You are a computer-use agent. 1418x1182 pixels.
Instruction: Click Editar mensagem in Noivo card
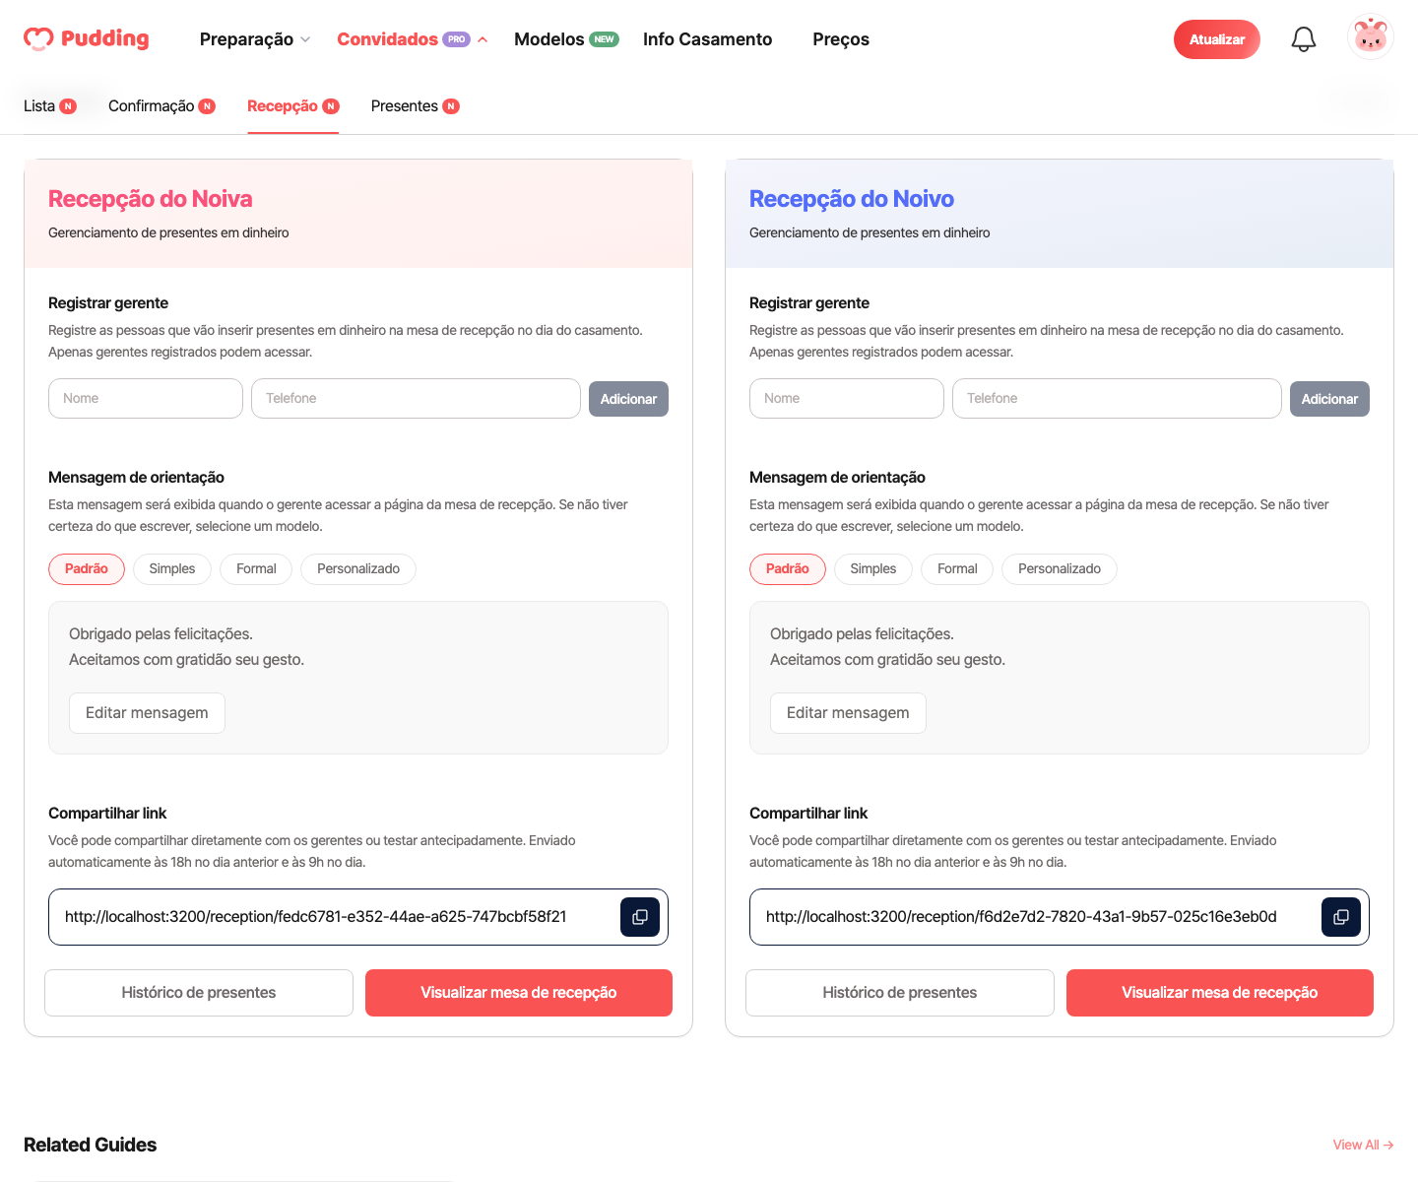pyautogui.click(x=848, y=713)
